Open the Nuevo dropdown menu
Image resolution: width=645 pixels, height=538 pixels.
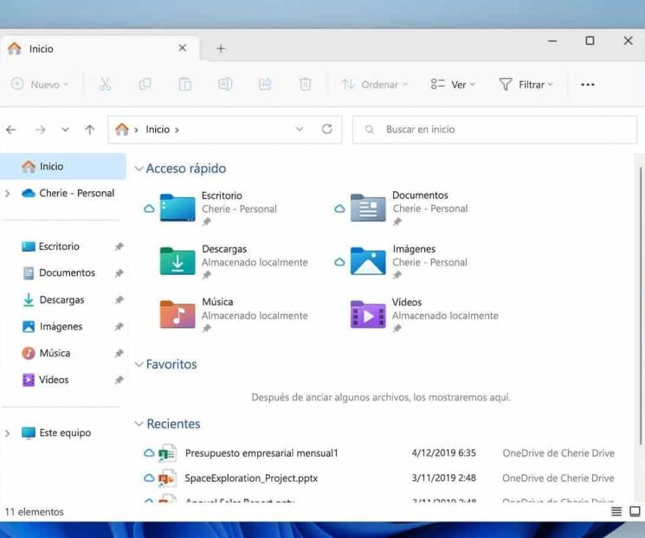point(40,84)
